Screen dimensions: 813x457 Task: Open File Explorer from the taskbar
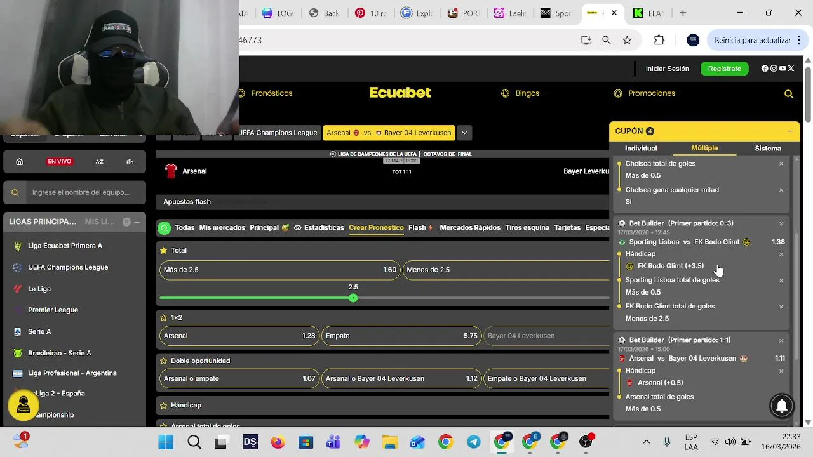pos(389,442)
